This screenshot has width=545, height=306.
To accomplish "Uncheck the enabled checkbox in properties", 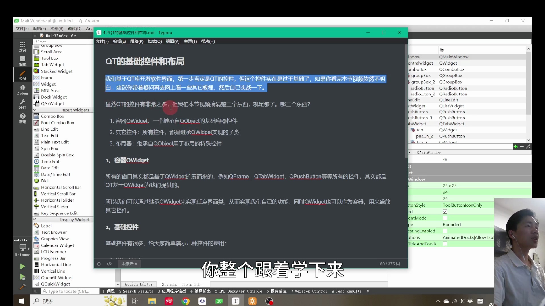I will [x=445, y=211].
